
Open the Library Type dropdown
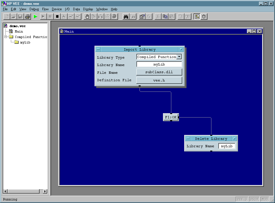tap(179, 57)
